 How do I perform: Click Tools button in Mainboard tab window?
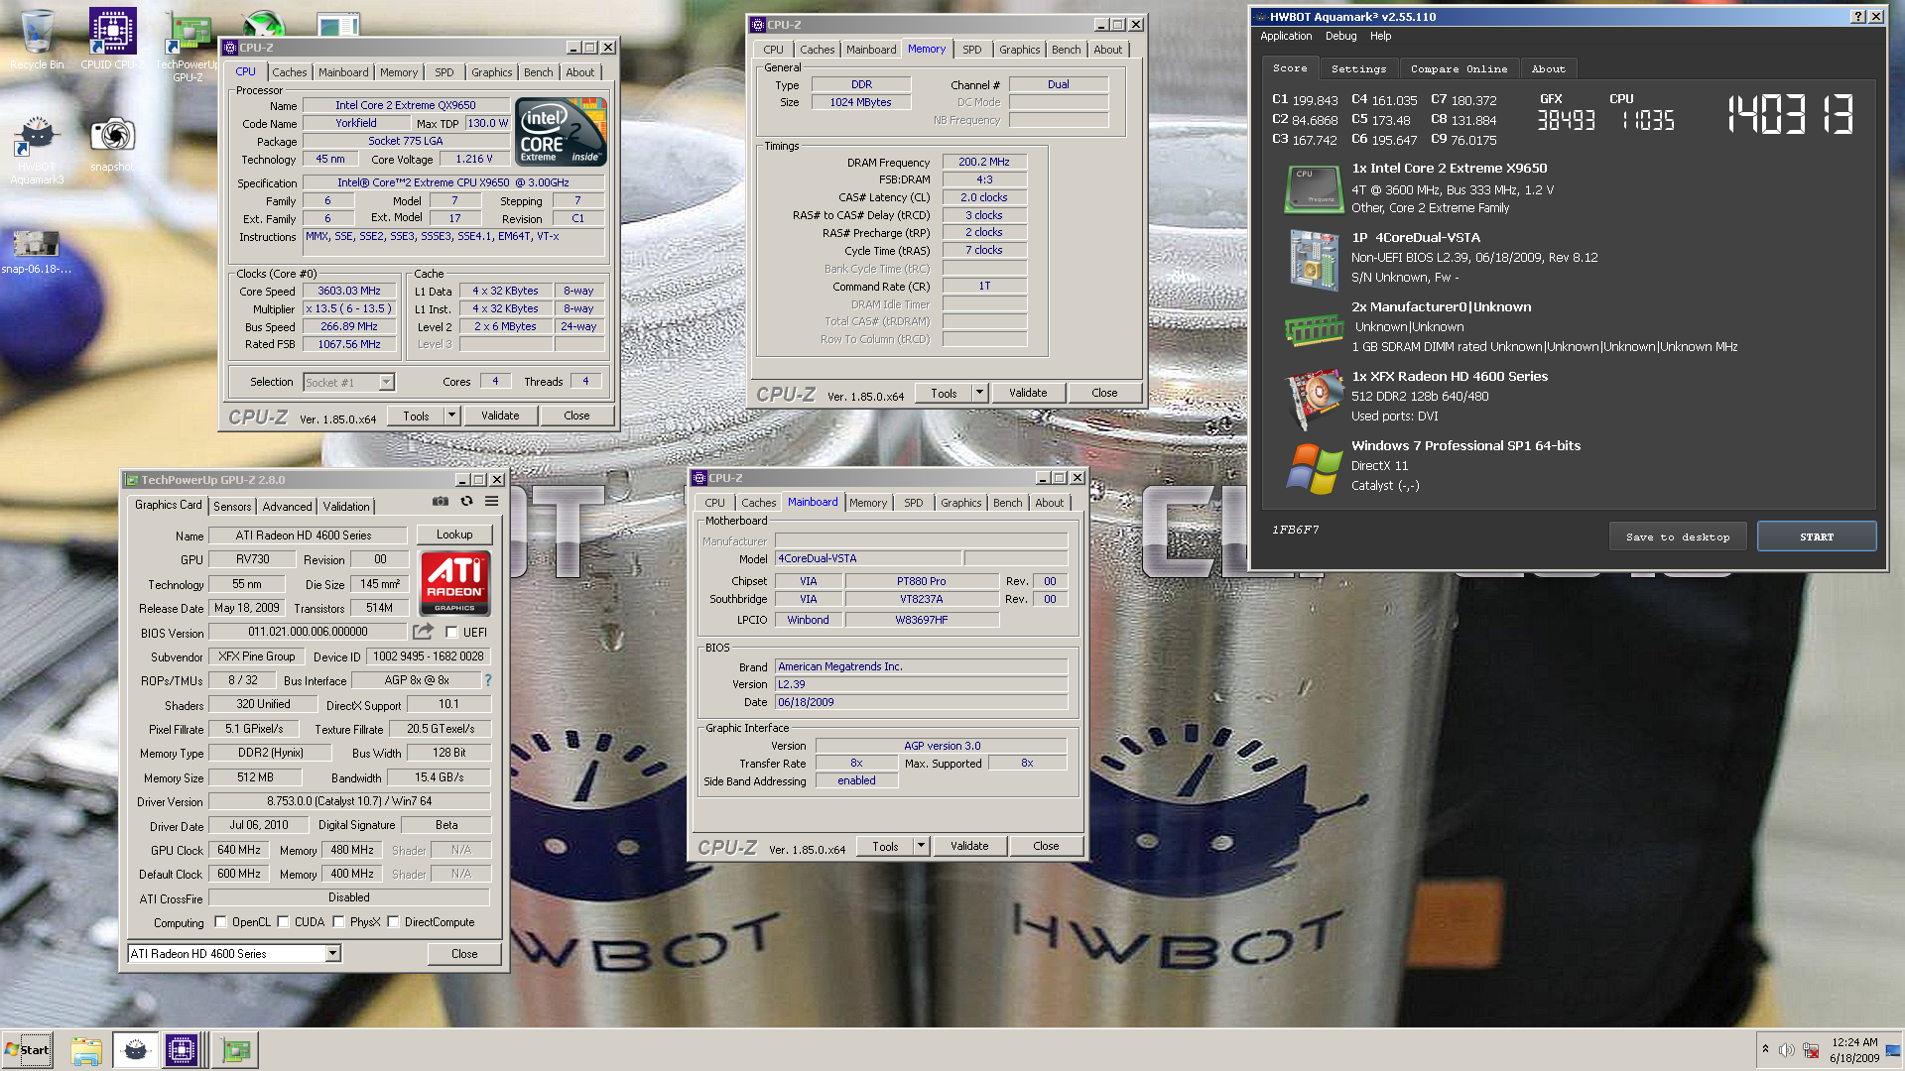pos(885,846)
